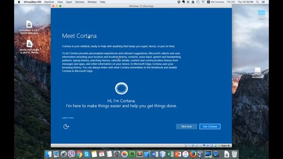
Task: Click the battery status indicator
Action: click(231, 2)
